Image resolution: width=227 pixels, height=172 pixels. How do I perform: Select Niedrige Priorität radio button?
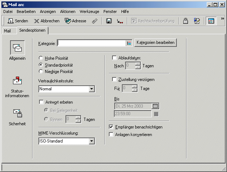click(x=41, y=71)
